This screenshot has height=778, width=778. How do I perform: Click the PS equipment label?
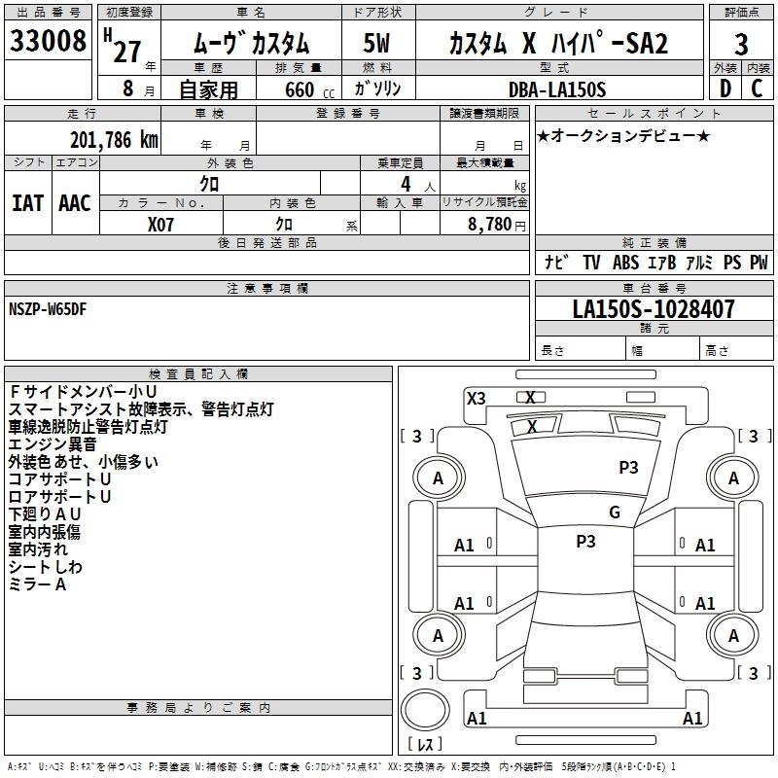(x=732, y=262)
